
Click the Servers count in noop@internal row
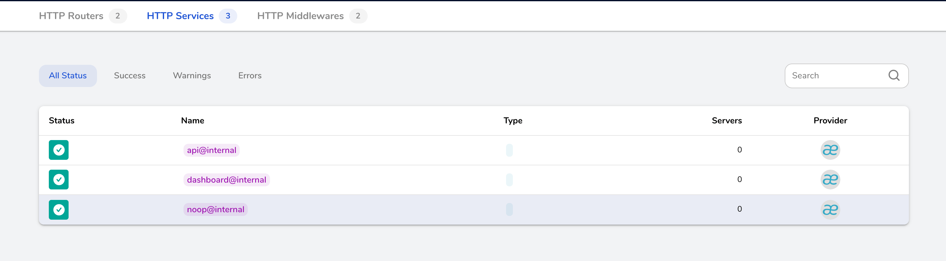(x=739, y=209)
